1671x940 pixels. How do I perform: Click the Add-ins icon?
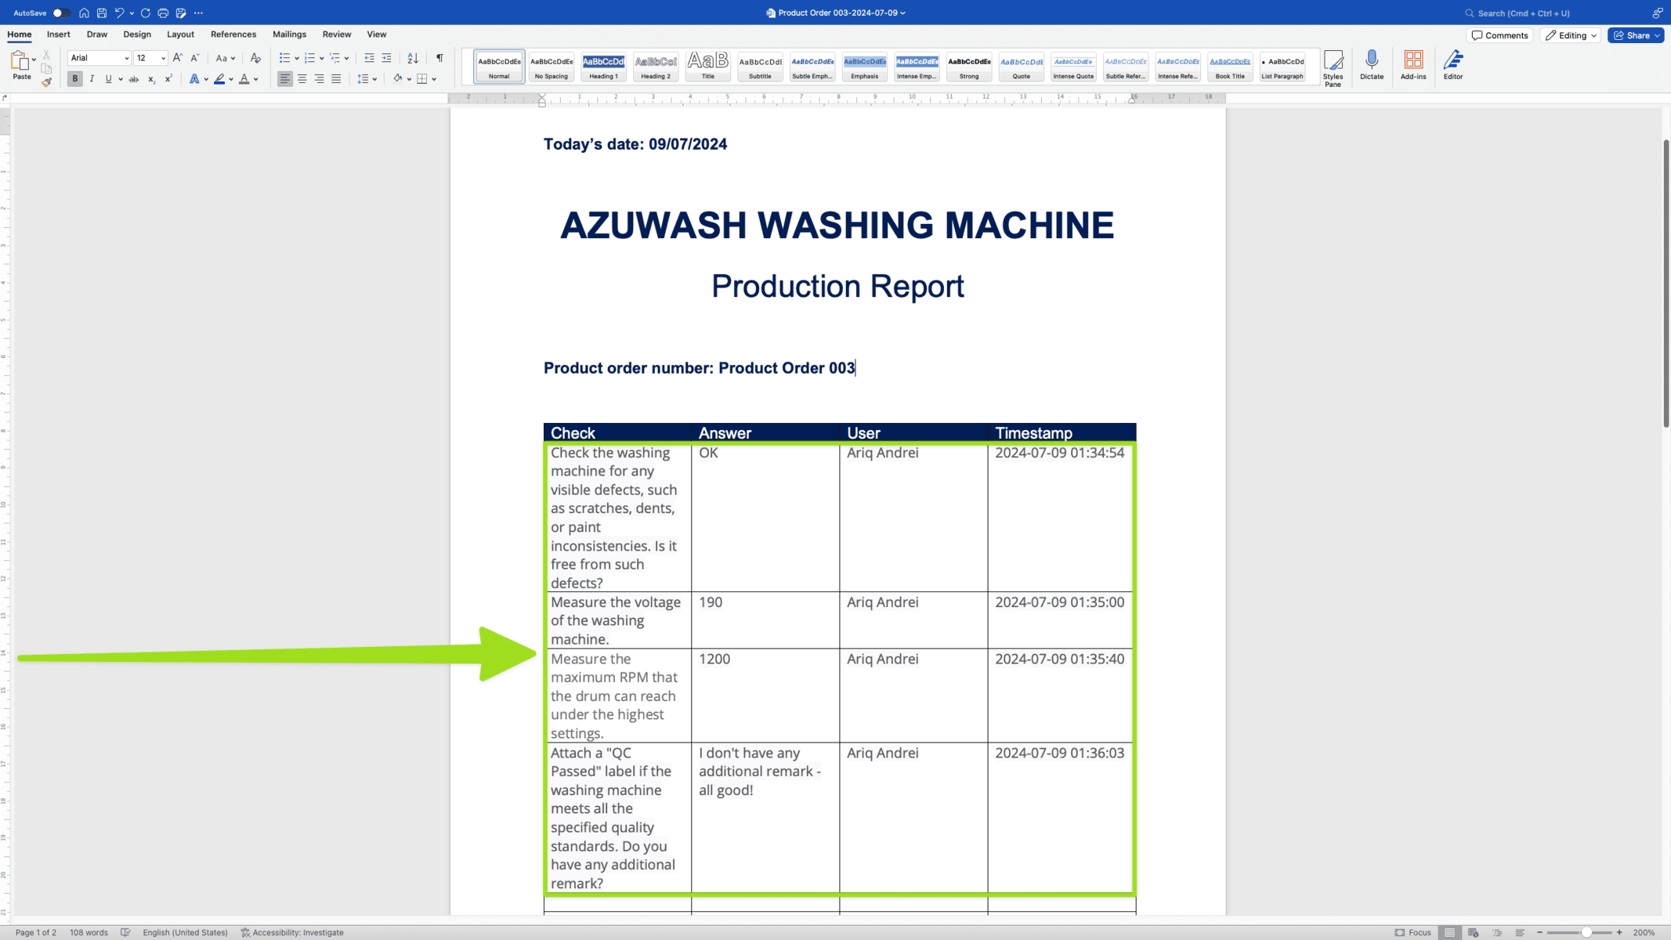click(1412, 63)
